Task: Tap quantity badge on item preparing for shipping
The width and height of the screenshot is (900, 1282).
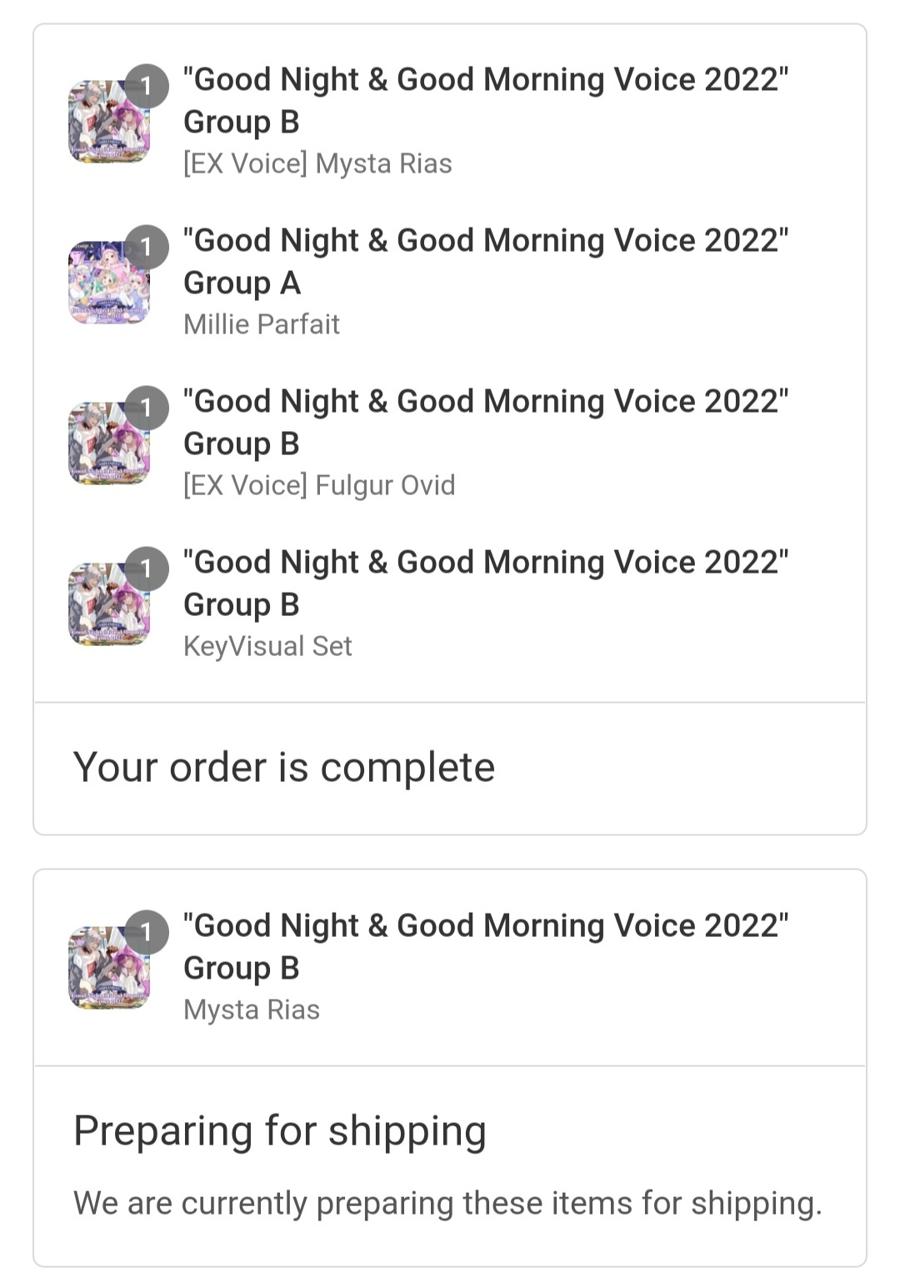Action: pos(147,932)
